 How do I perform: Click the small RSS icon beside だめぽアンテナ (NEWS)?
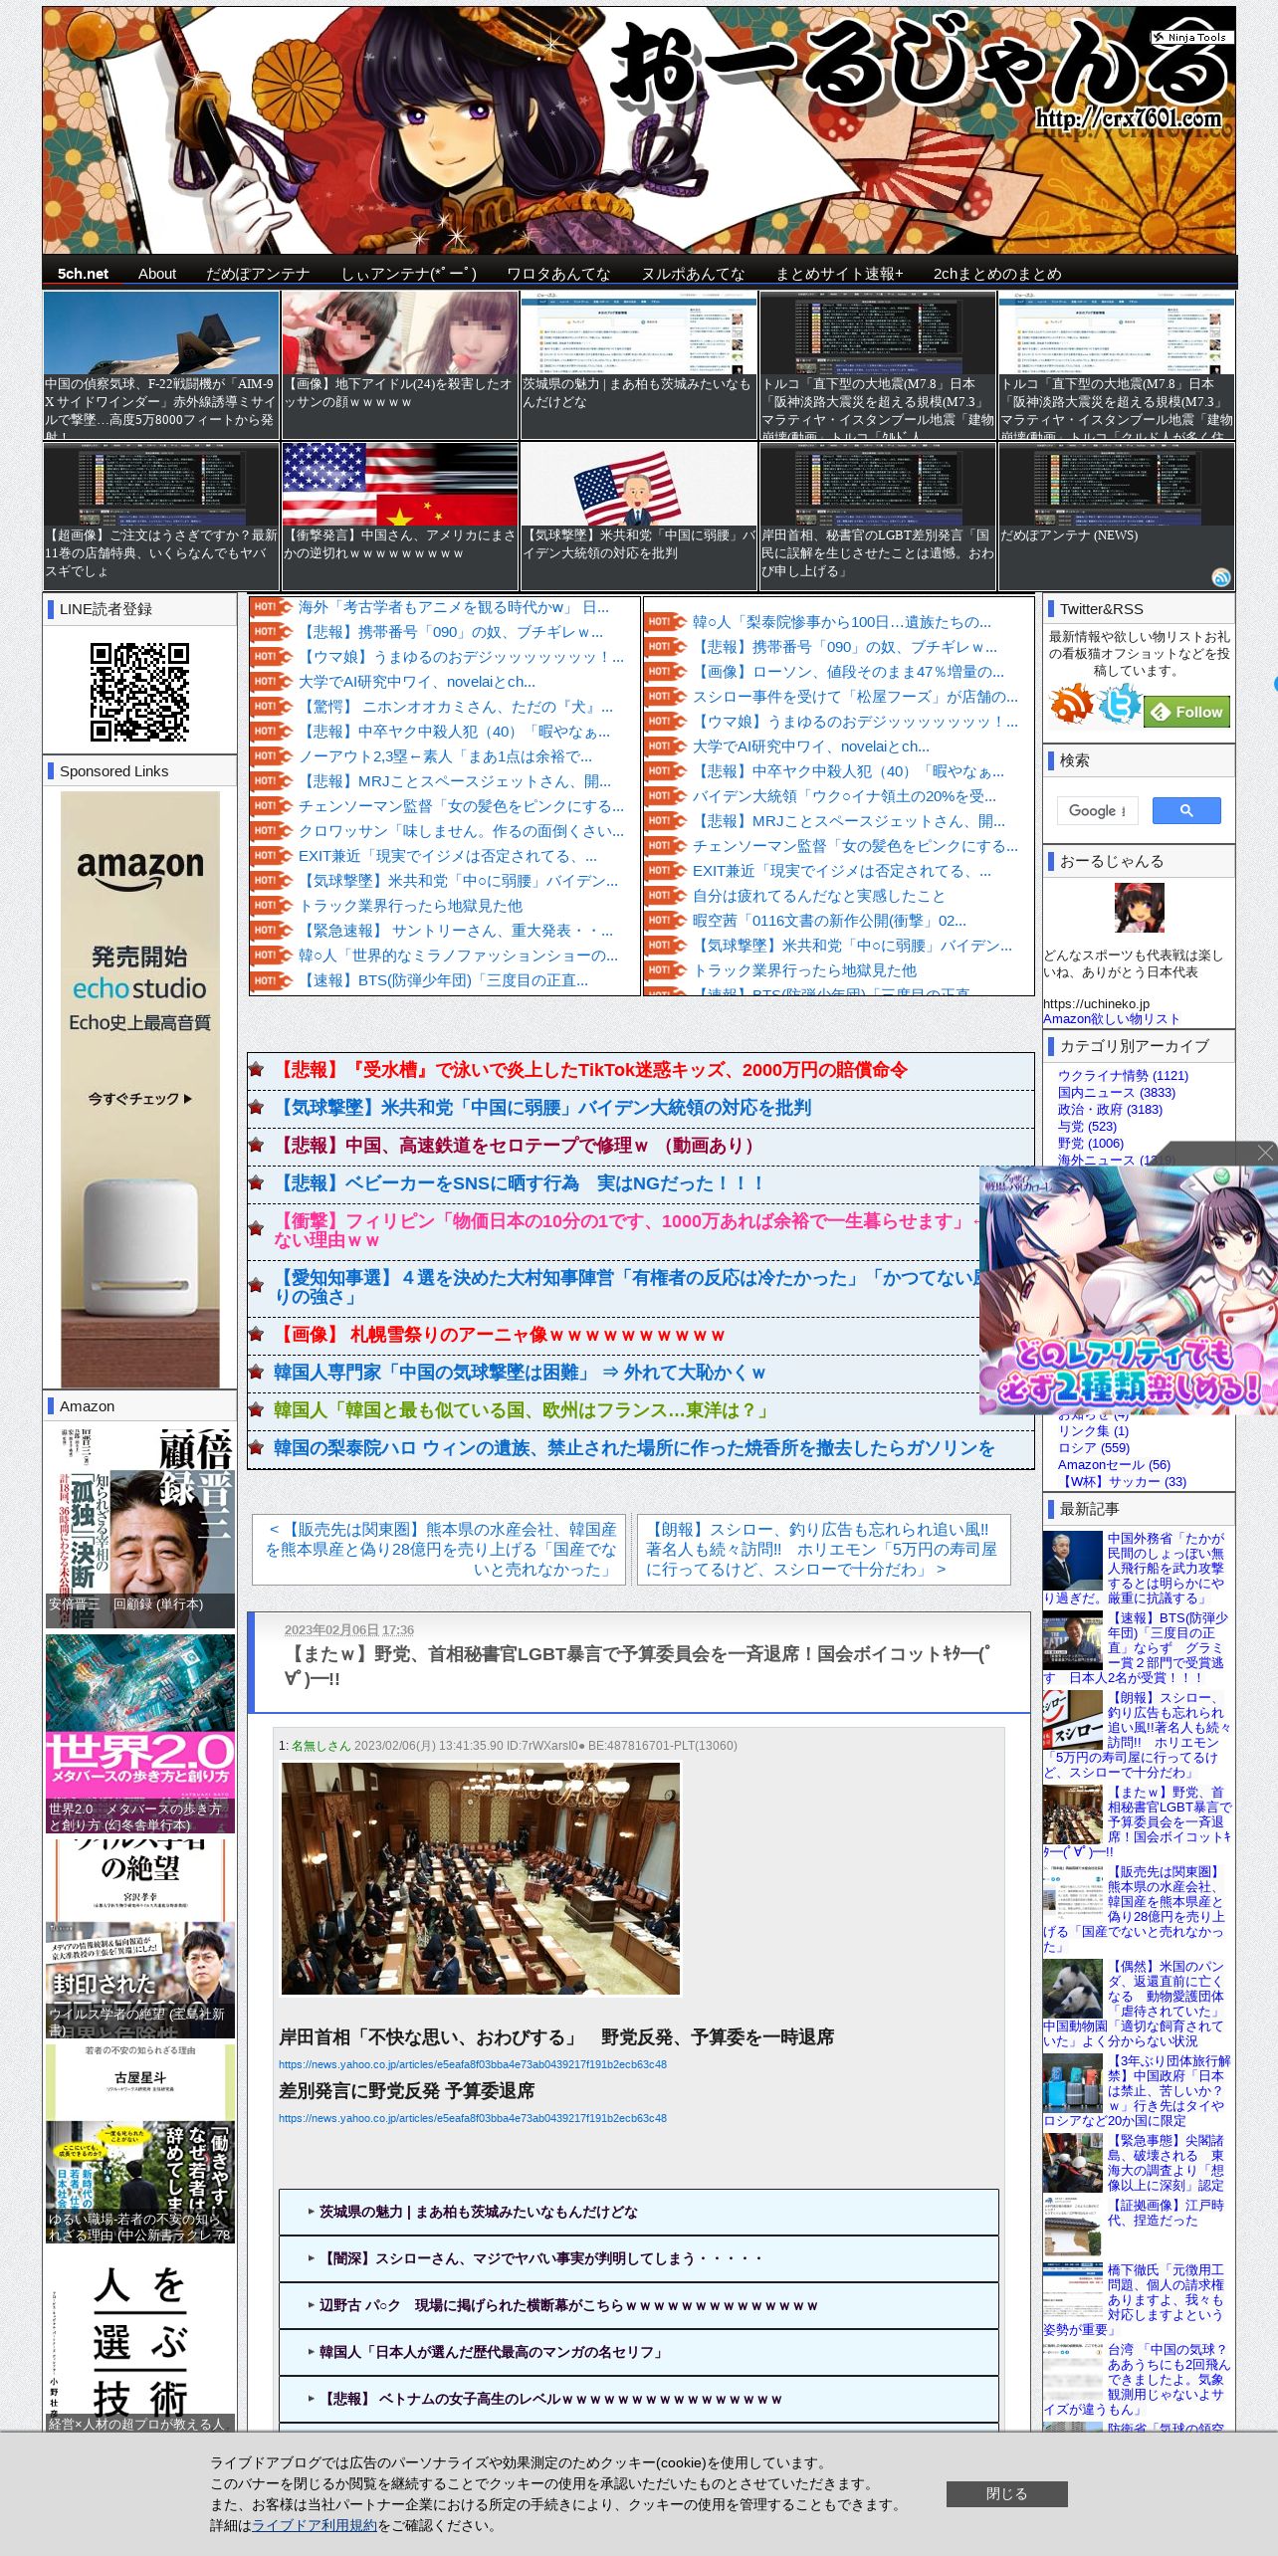tap(1221, 577)
